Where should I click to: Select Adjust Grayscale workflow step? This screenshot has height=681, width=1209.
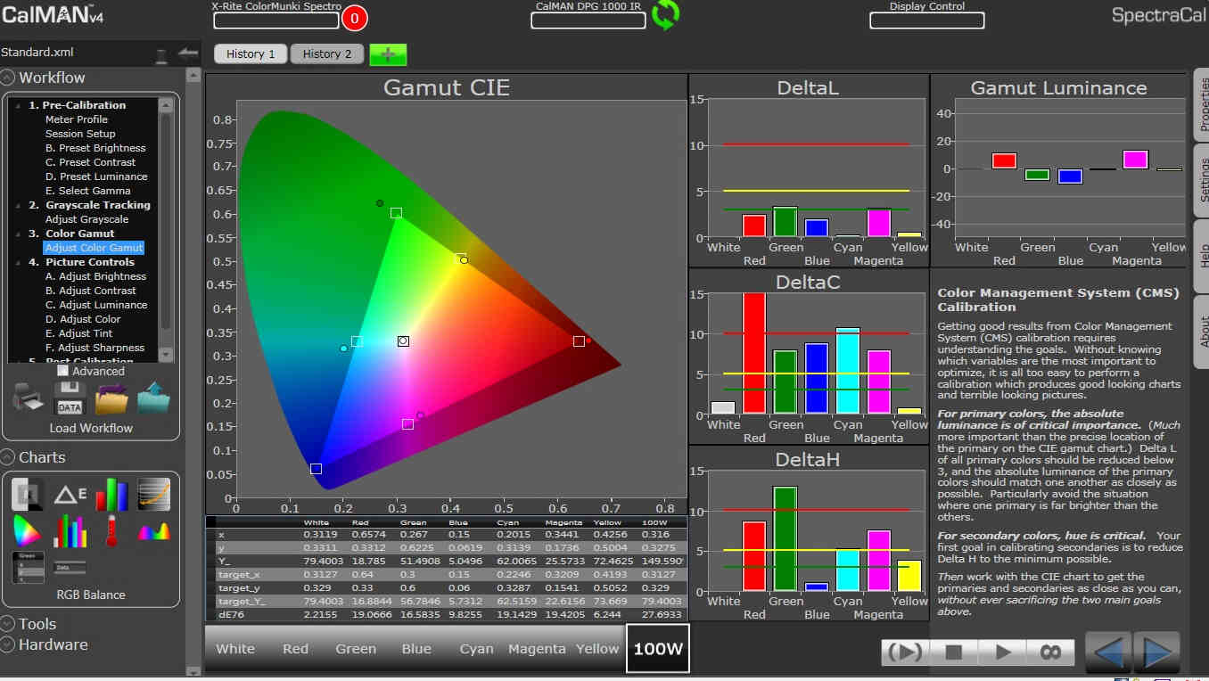click(x=87, y=219)
